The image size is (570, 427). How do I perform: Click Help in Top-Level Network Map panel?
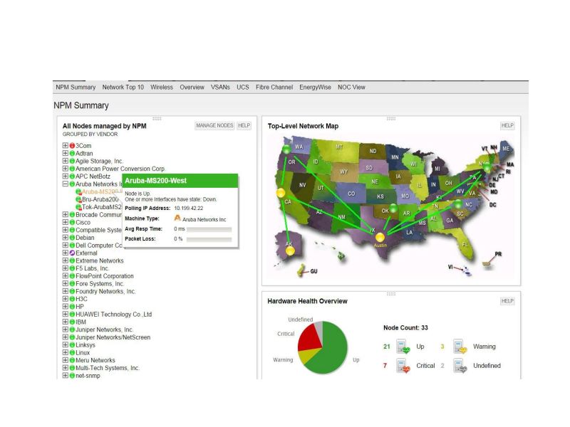click(x=507, y=126)
